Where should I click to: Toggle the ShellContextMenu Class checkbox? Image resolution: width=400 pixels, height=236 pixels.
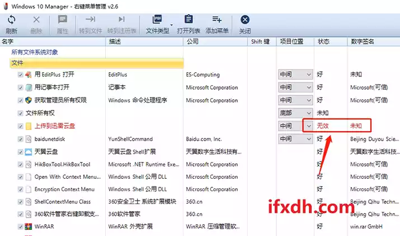click(20, 202)
